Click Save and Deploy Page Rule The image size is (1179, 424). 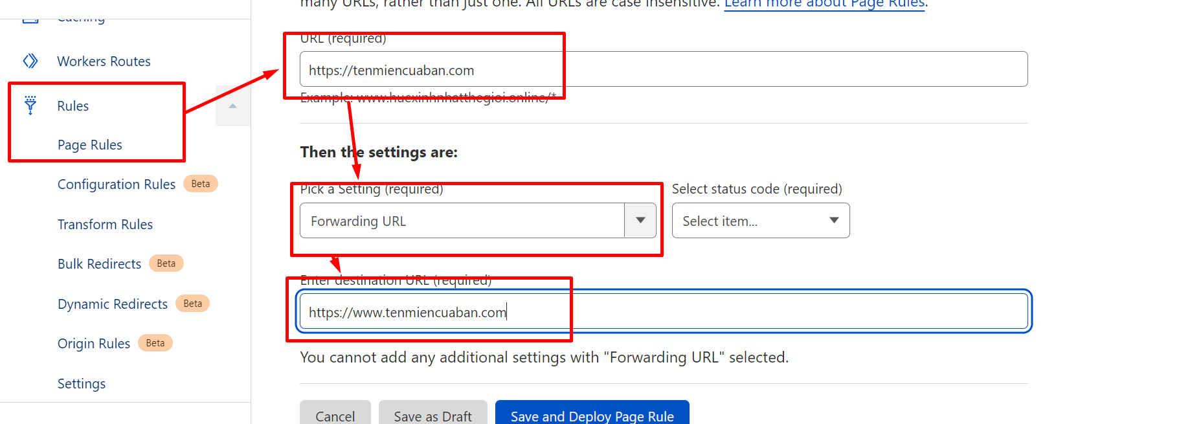point(592,416)
